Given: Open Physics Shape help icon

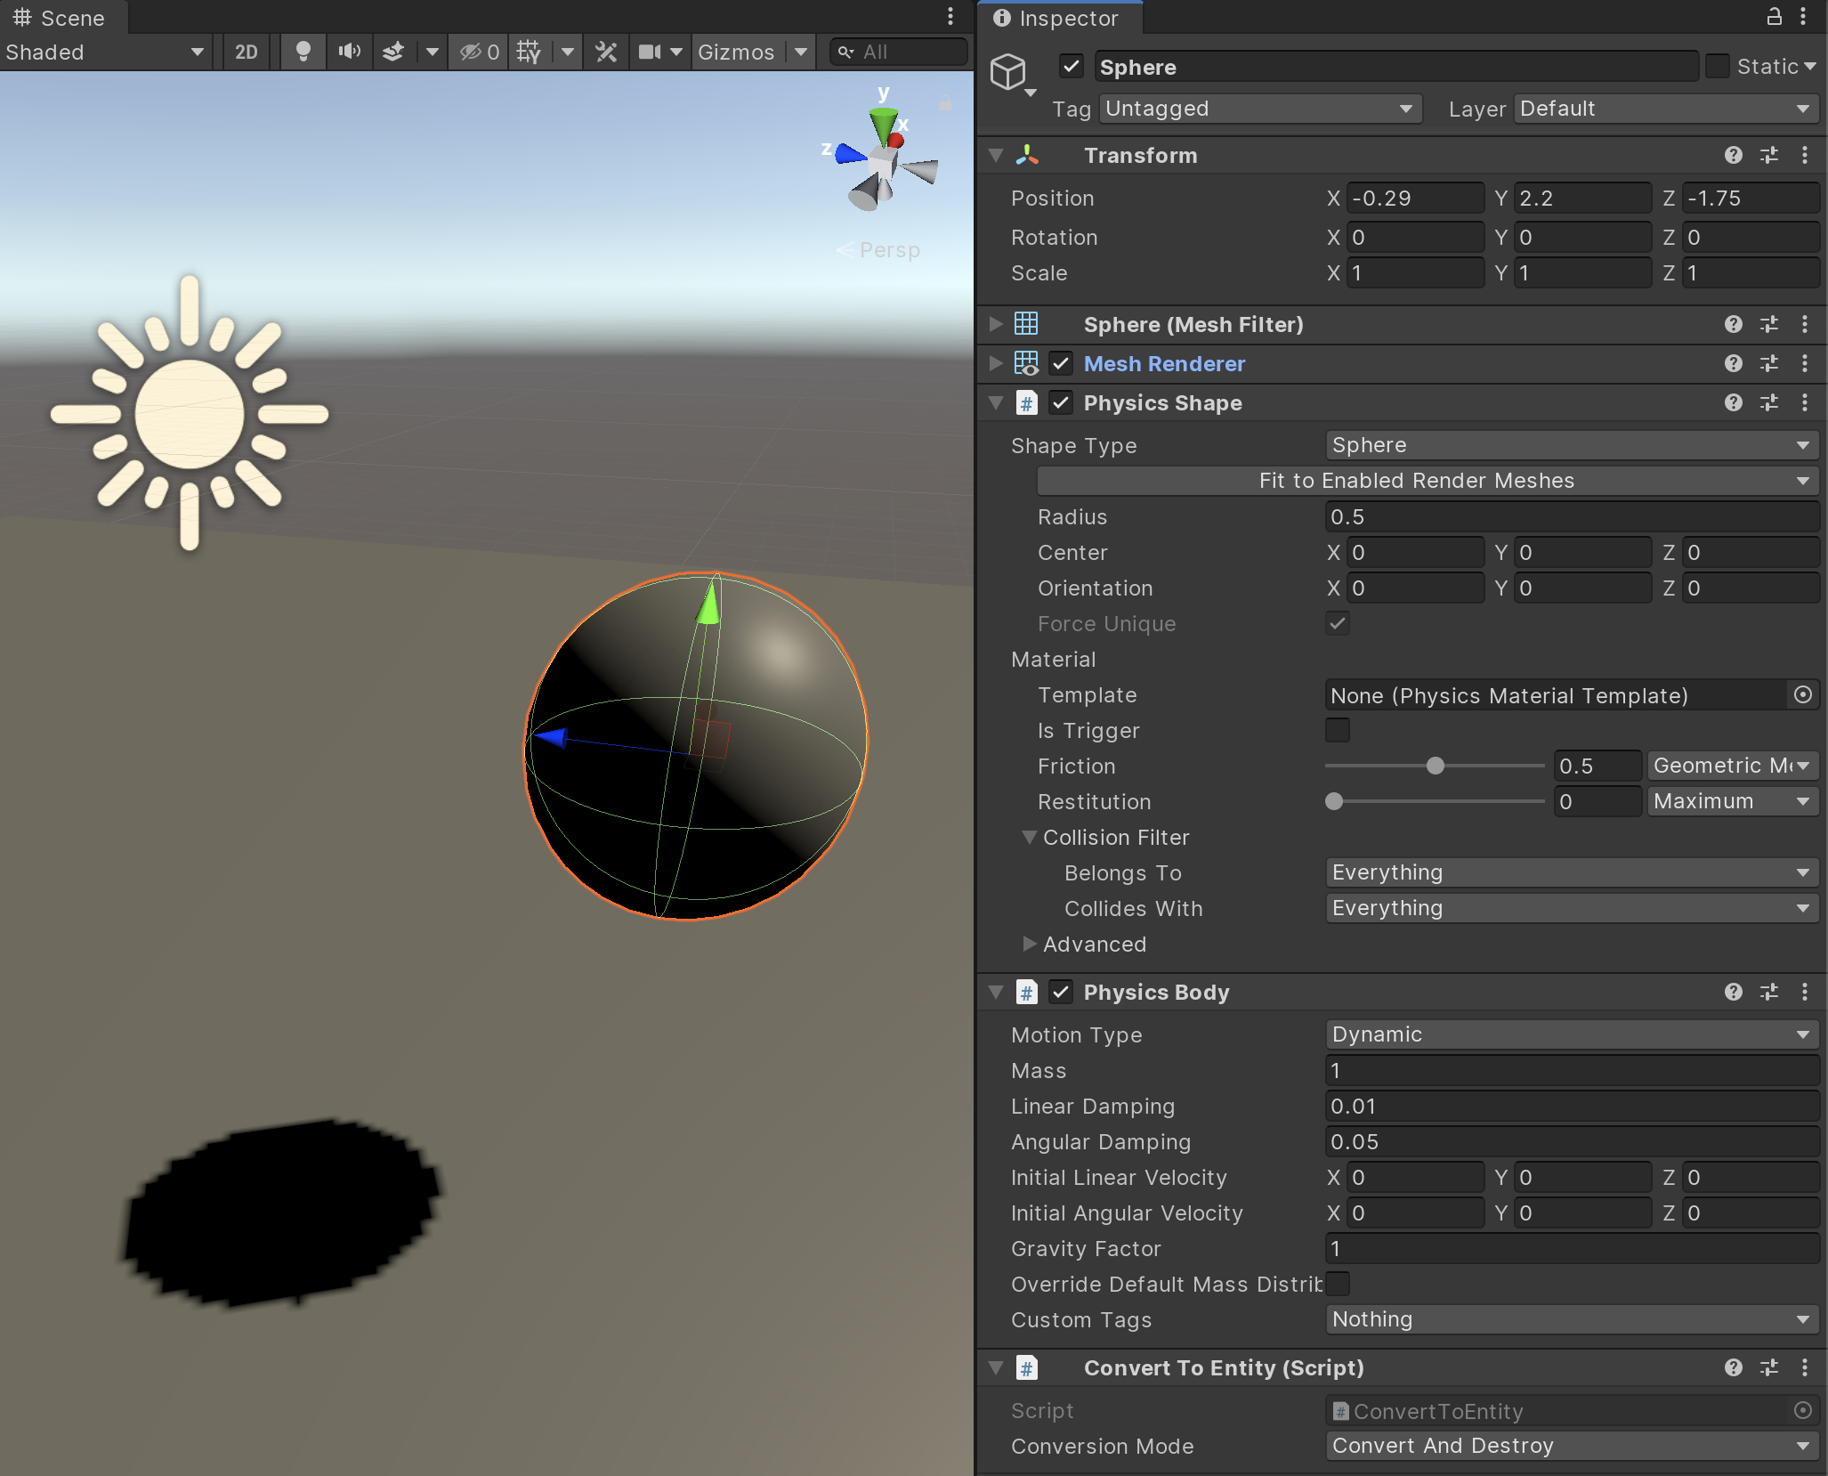Looking at the screenshot, I should [x=1733, y=403].
